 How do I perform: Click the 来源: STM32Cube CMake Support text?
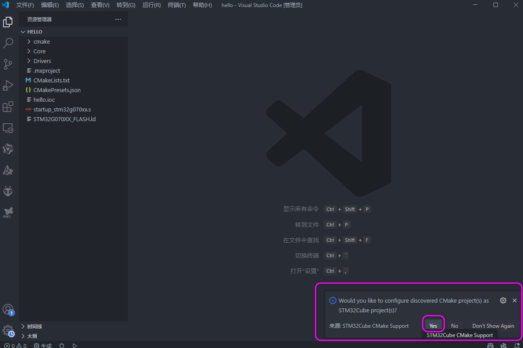click(369, 326)
